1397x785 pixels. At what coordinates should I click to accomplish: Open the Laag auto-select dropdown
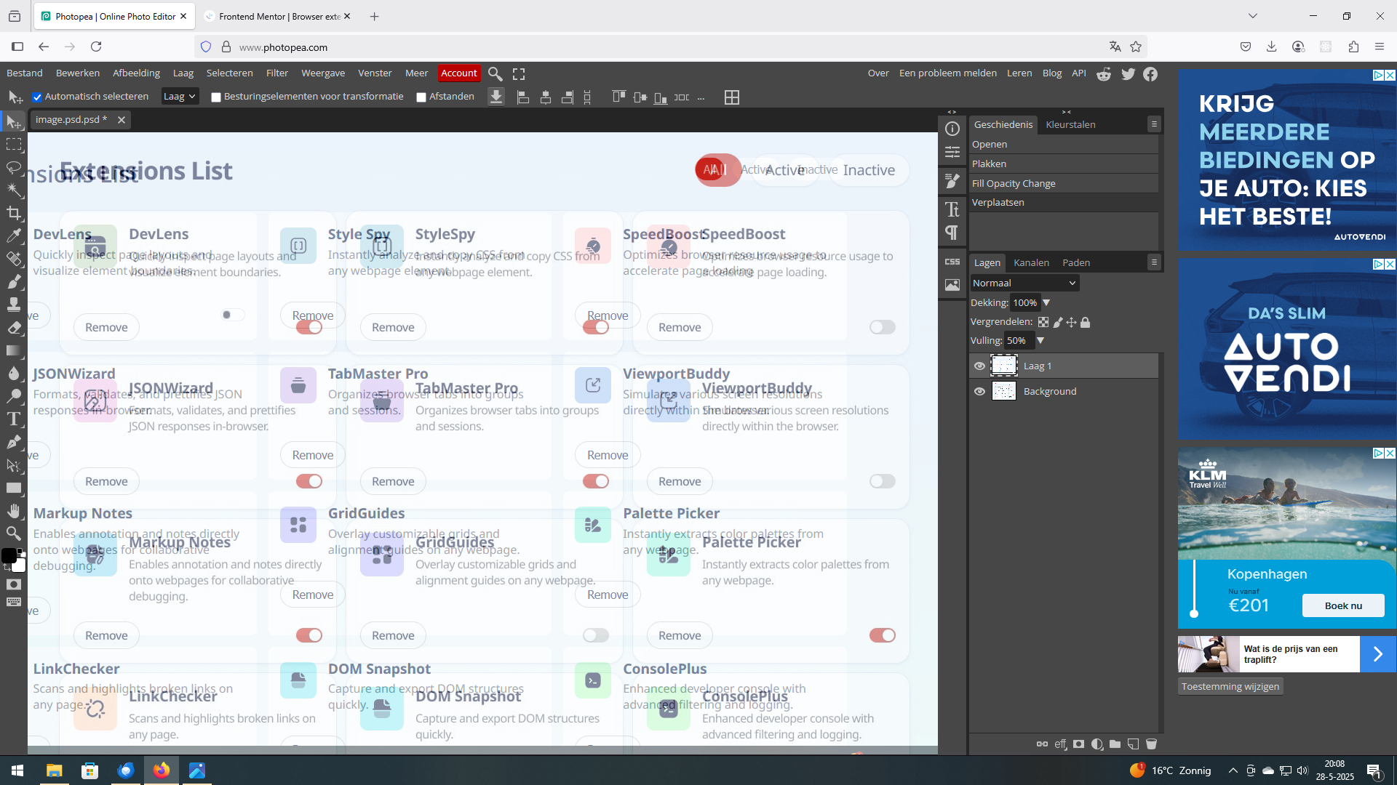click(180, 97)
